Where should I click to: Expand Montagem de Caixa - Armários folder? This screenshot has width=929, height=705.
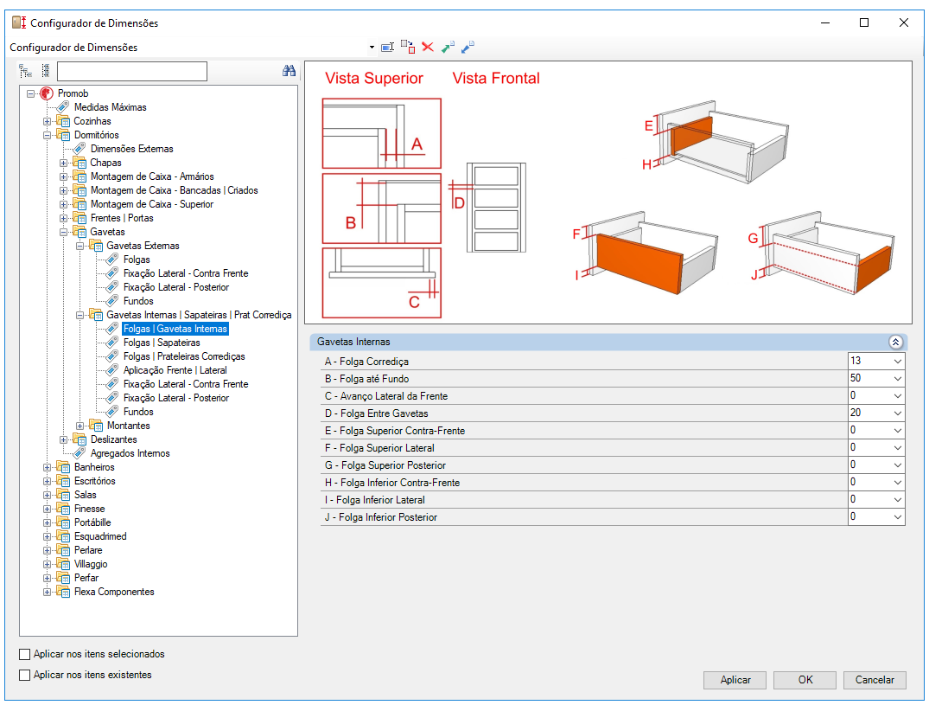click(63, 176)
